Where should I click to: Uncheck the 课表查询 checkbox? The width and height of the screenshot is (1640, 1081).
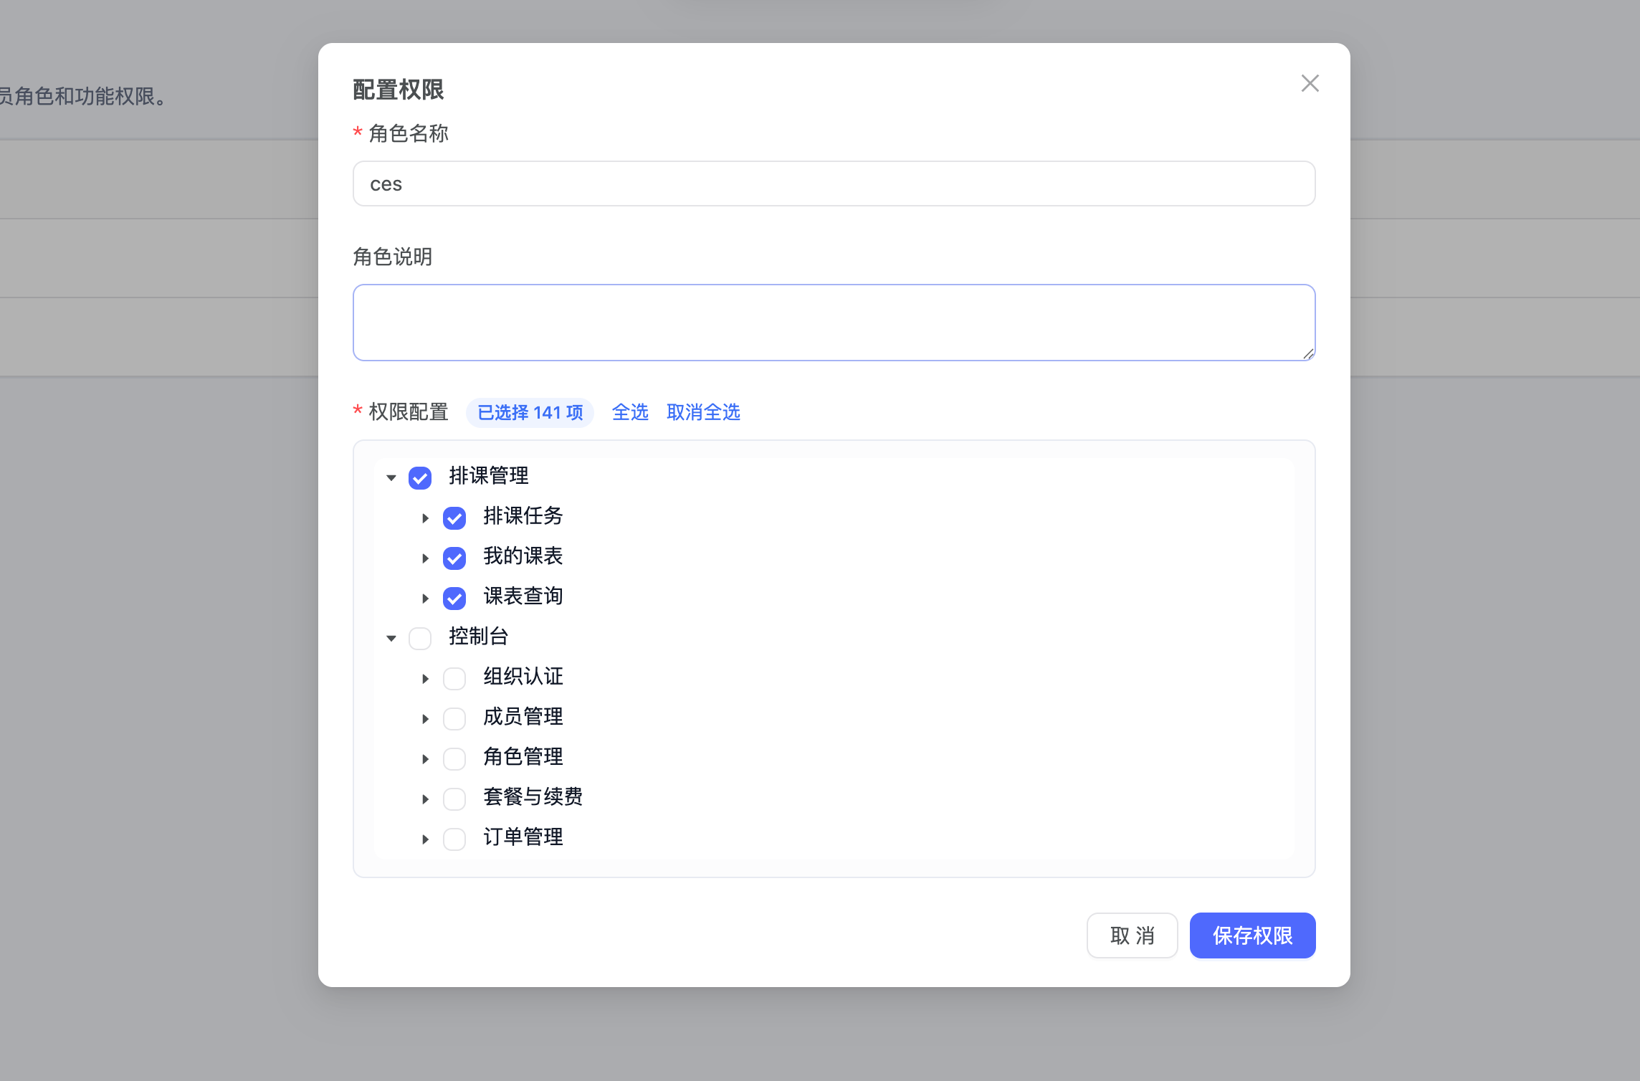[x=454, y=598]
